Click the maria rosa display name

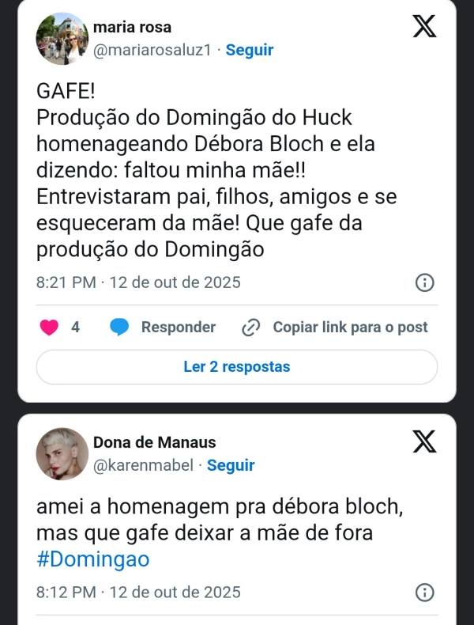tap(132, 28)
